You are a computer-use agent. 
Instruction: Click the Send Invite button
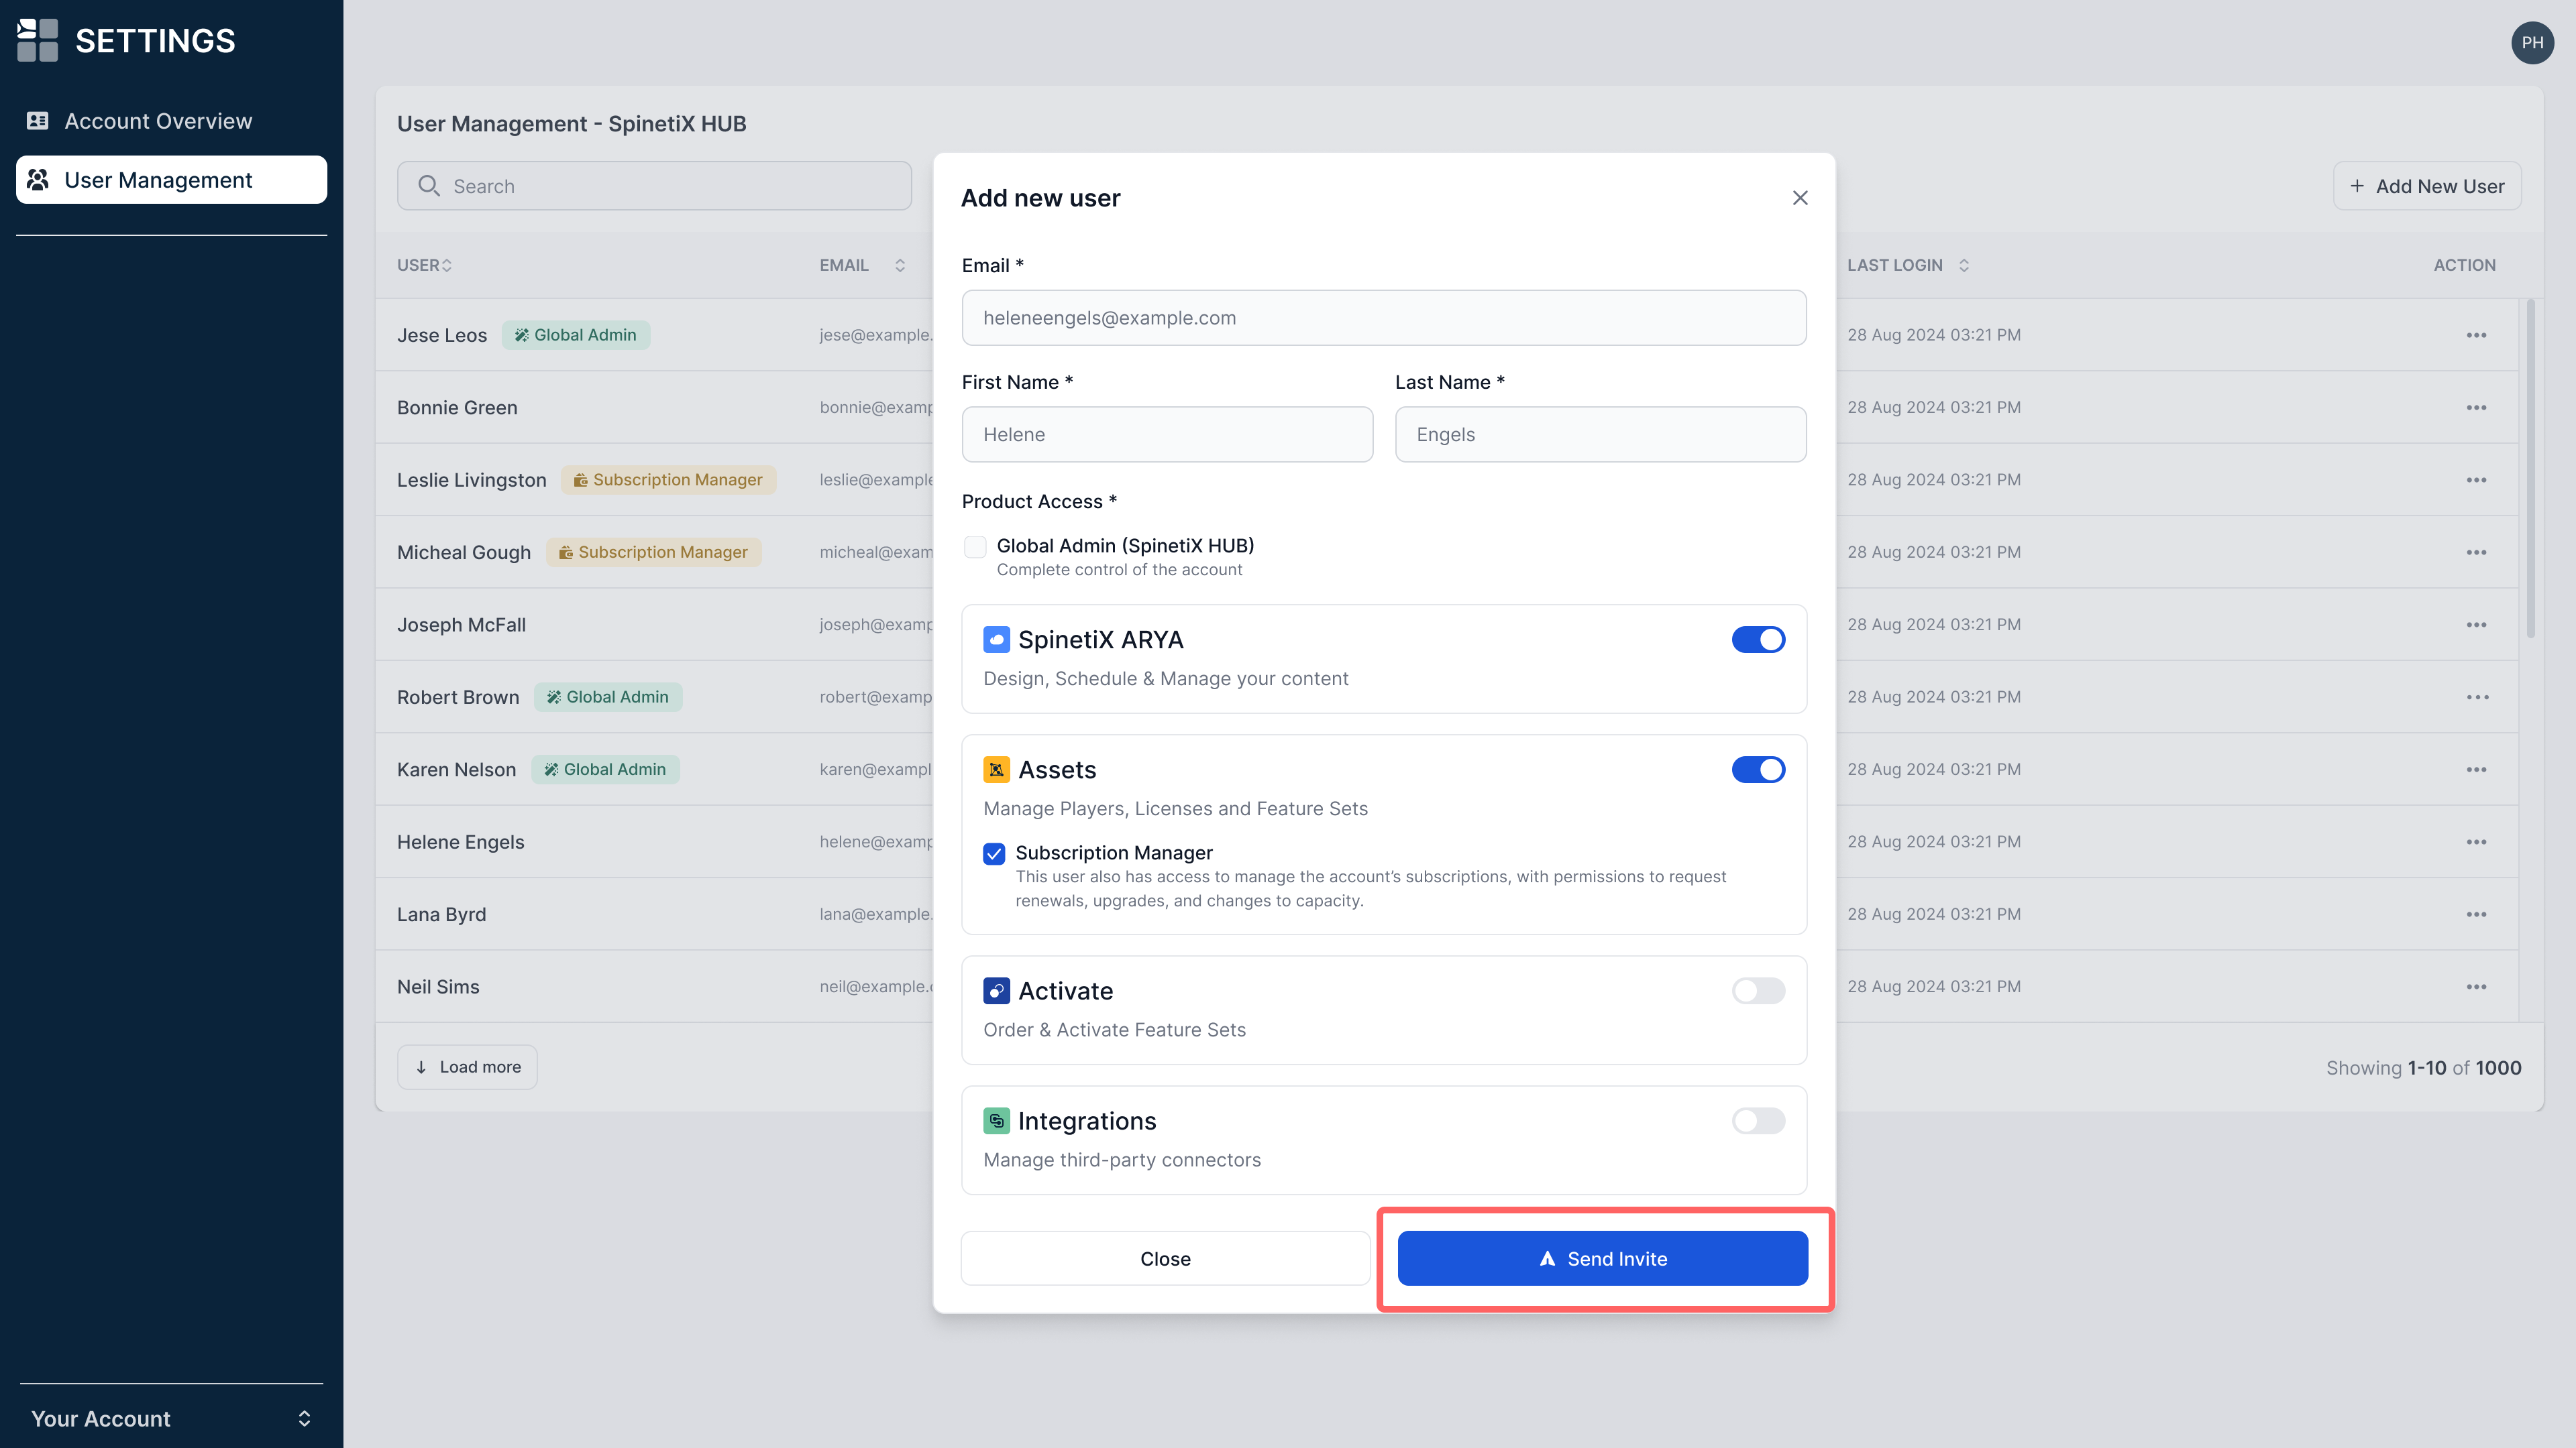tap(1602, 1258)
